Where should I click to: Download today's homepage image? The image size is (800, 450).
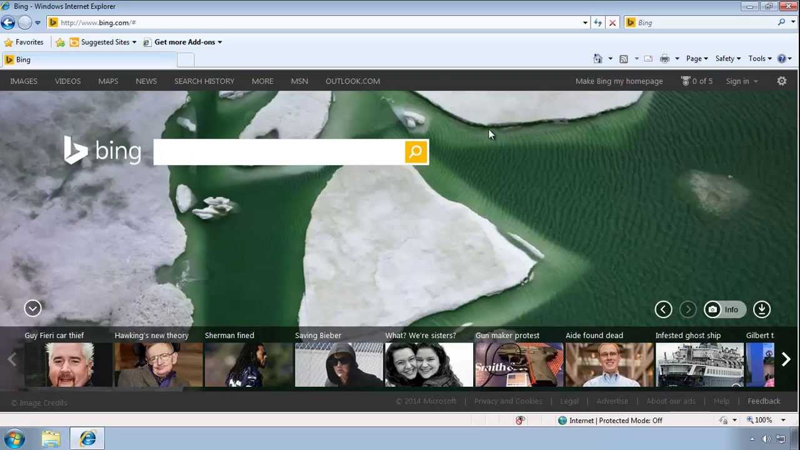click(761, 309)
